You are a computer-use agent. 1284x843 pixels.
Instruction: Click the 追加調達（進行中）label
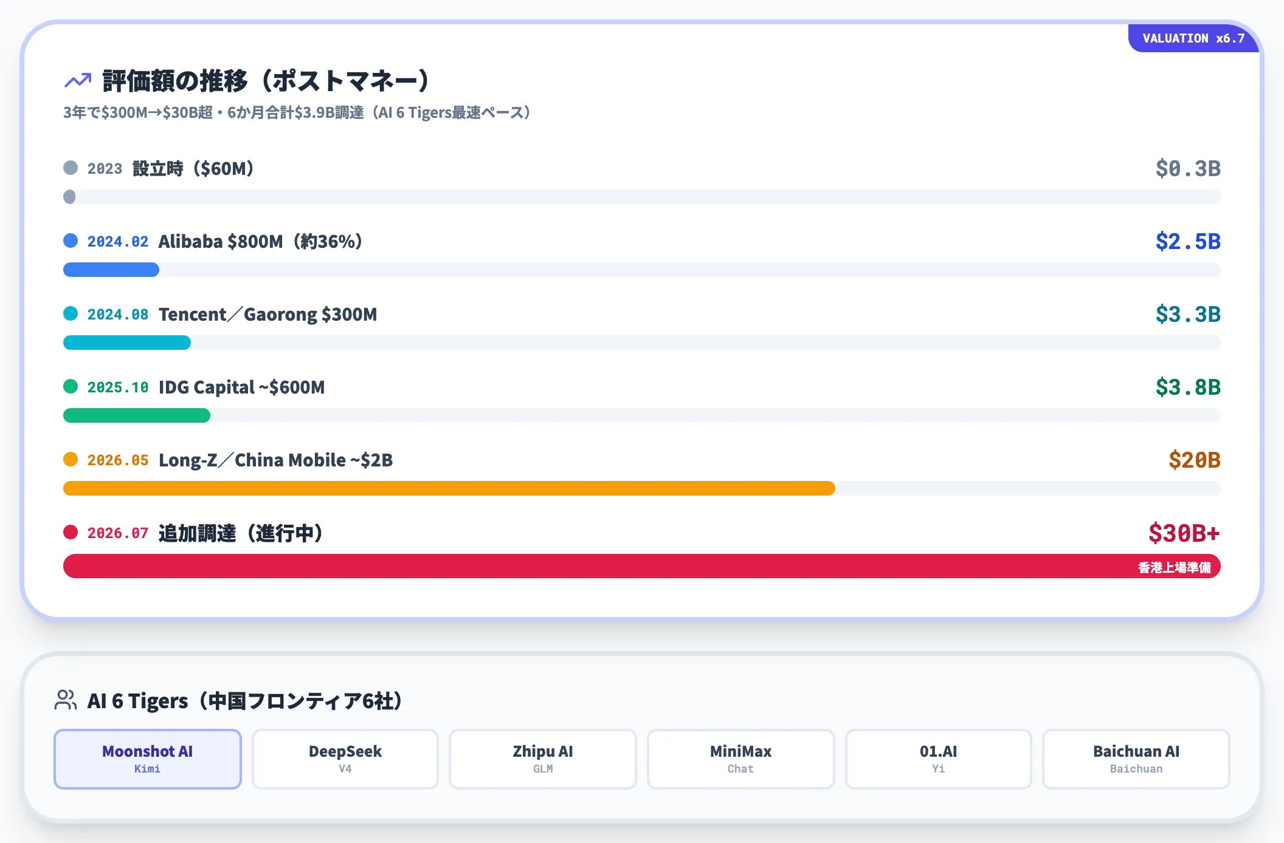pos(241,533)
